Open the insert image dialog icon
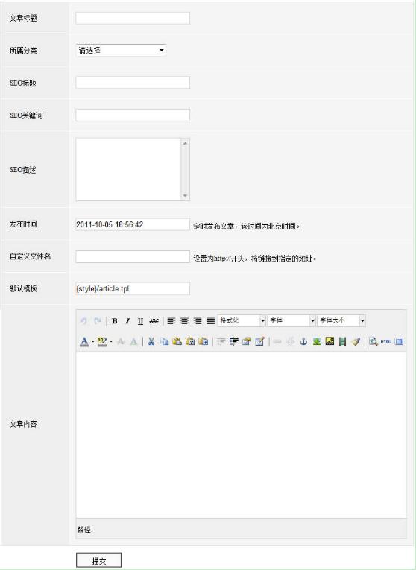This screenshot has width=416, height=570. pos(330,341)
